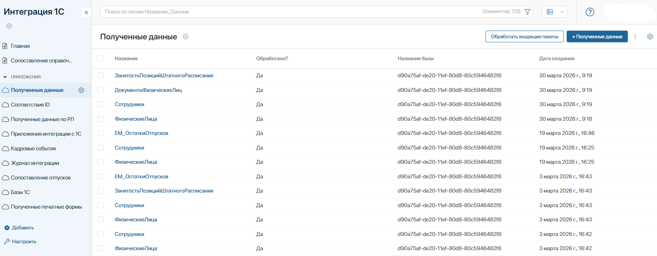657x256 pixels.
Task: Collapse the sidebar with double-chevron icon
Action: point(86,12)
